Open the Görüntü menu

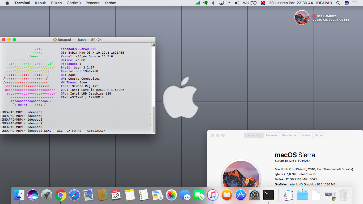pyautogui.click(x=74, y=3)
